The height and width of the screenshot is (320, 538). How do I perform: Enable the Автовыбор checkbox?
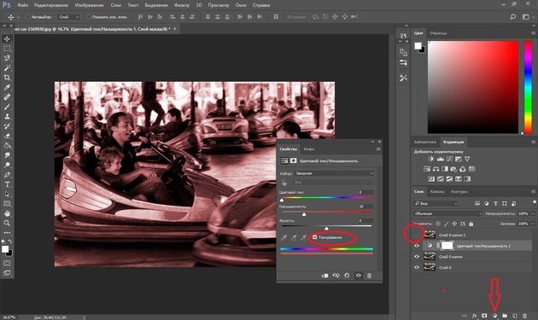(x=28, y=17)
